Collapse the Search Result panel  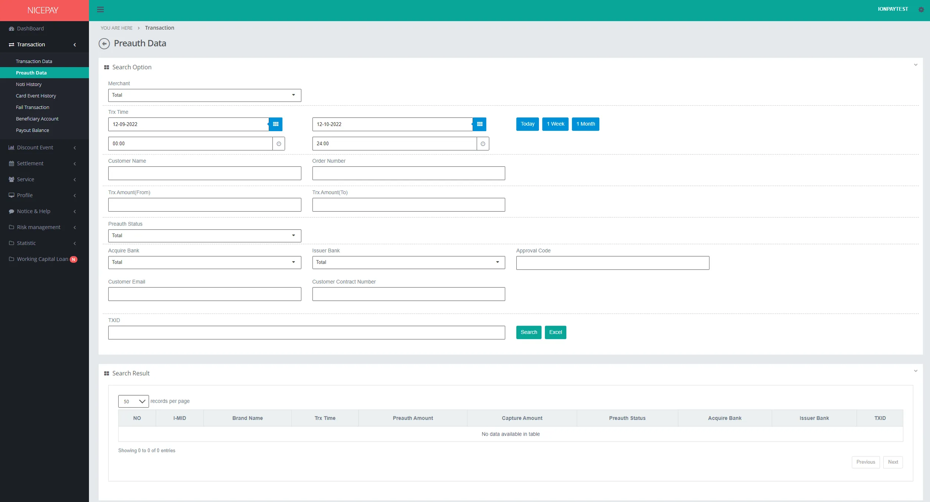tap(916, 371)
